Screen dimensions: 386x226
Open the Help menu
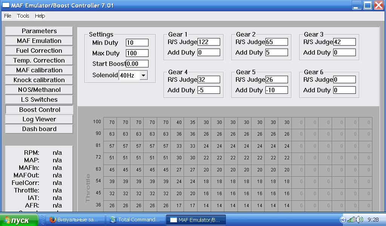click(x=40, y=16)
